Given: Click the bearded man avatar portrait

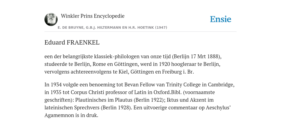Looking at the screenshot, I should [x=51, y=19].
